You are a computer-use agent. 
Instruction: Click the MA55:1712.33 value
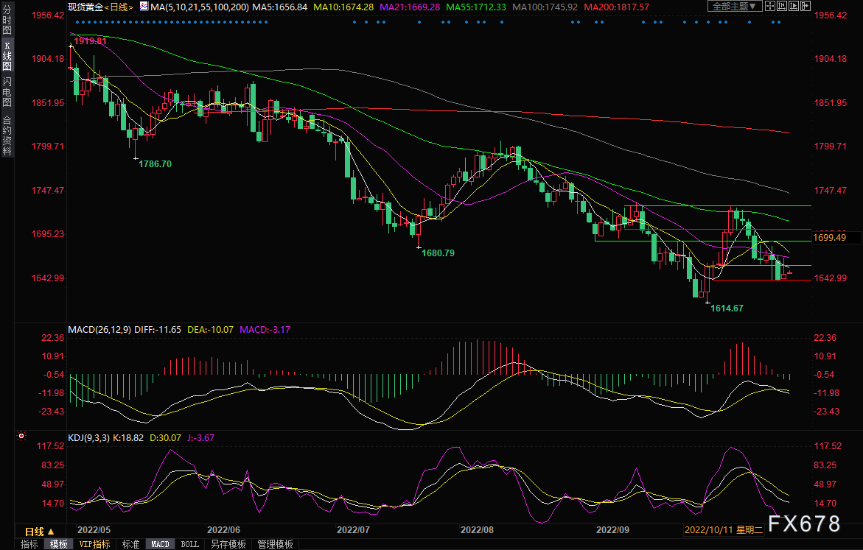point(476,7)
